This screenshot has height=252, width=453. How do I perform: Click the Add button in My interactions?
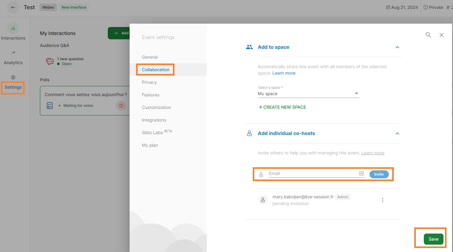pos(119,33)
